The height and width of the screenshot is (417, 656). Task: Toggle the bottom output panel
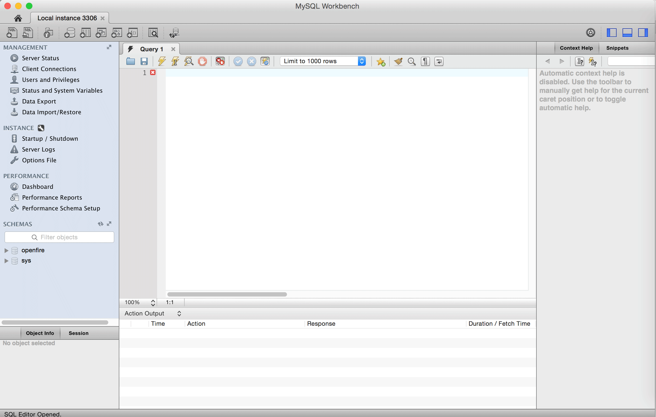[627, 33]
